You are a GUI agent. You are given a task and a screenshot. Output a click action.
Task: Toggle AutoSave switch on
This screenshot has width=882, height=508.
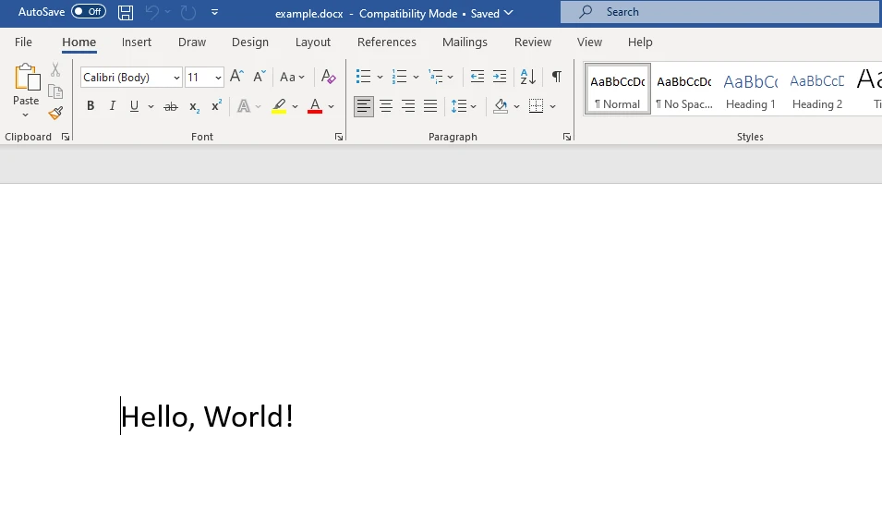(x=89, y=12)
